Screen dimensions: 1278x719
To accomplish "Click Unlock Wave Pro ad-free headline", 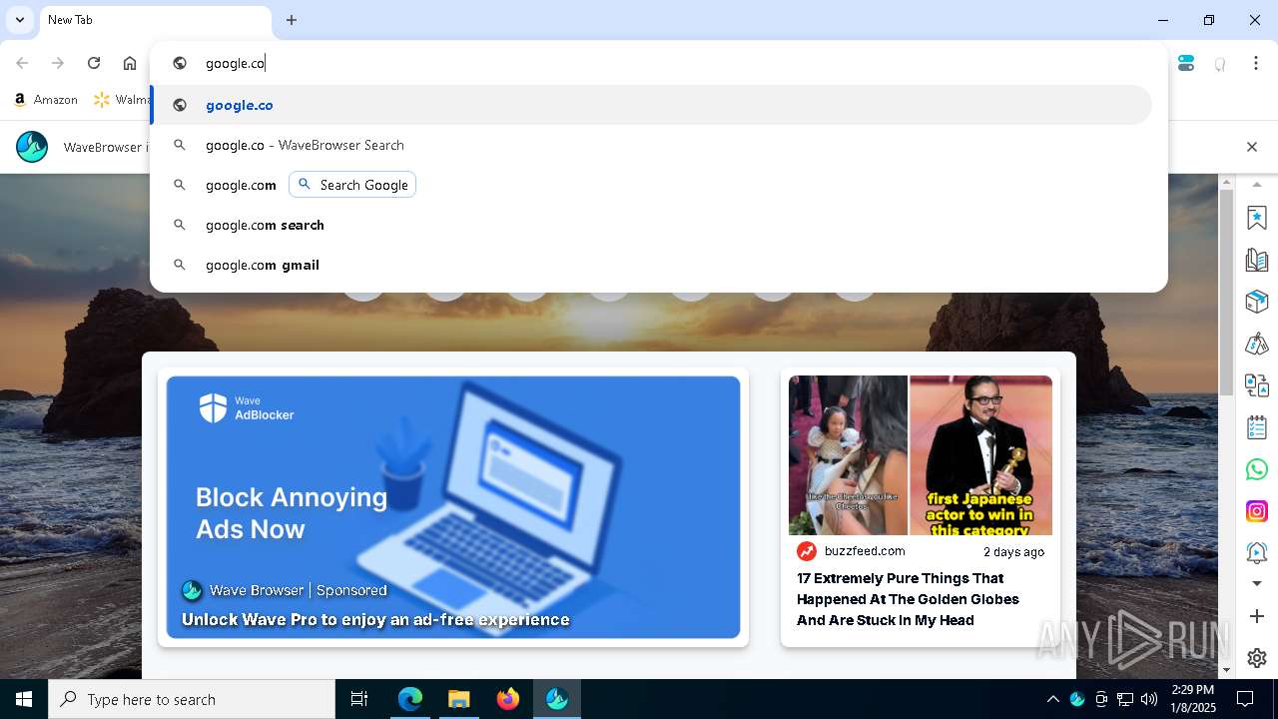I will pyautogui.click(x=375, y=620).
